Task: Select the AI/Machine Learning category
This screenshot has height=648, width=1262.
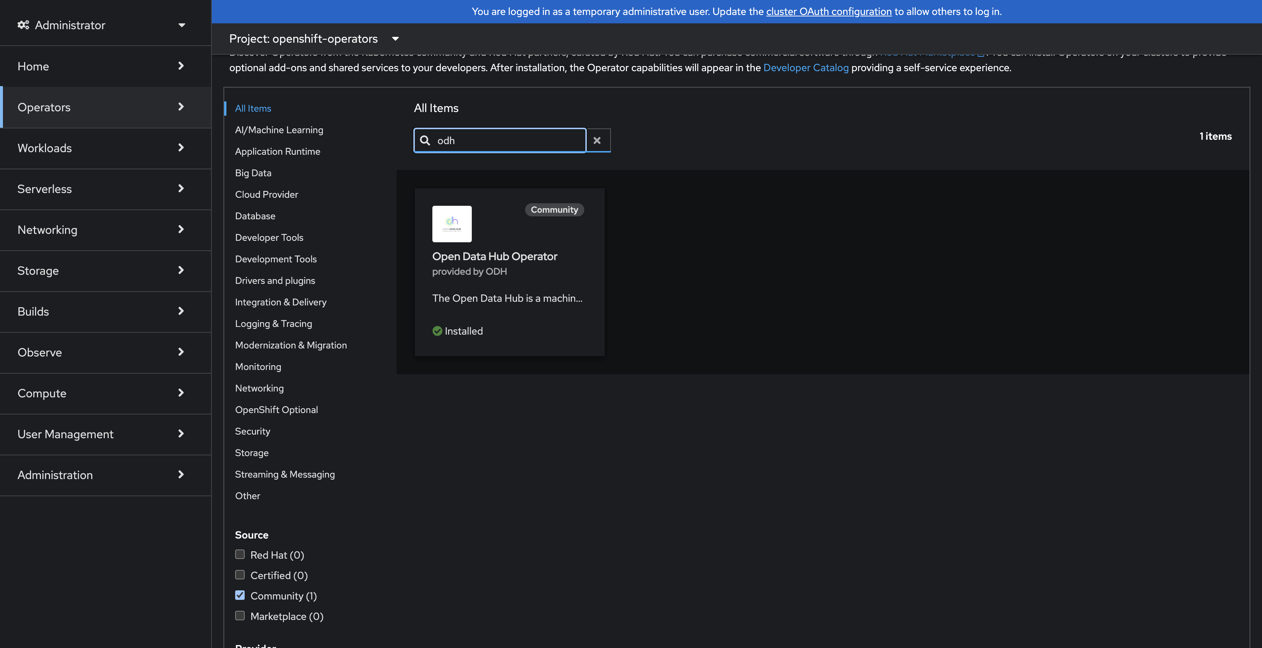Action: point(279,129)
